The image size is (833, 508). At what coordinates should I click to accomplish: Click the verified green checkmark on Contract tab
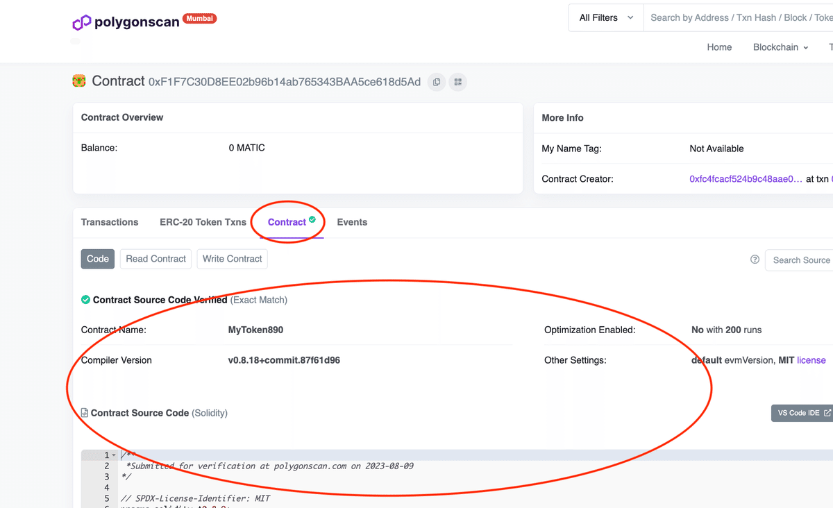[312, 219]
